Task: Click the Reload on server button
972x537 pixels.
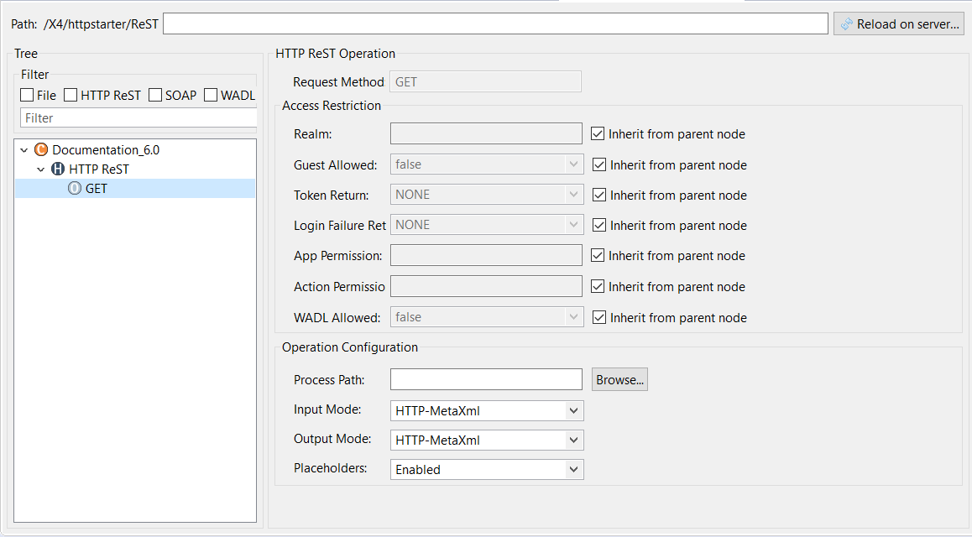Action: tap(898, 24)
